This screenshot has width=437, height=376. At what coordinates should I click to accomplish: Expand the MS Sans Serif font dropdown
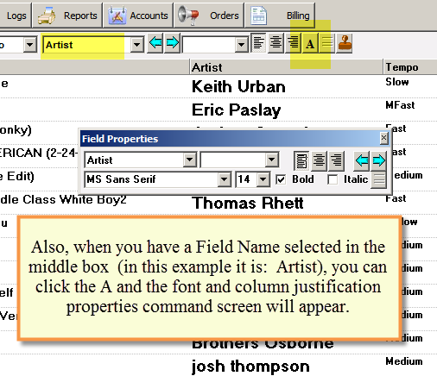(224, 179)
